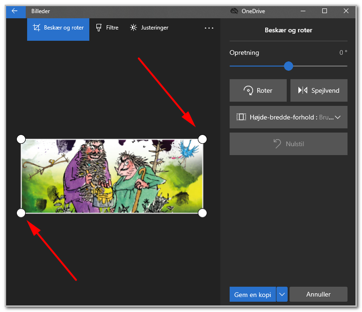
Task: Click the OneDrive label in title bar
Action: pyautogui.click(x=253, y=11)
